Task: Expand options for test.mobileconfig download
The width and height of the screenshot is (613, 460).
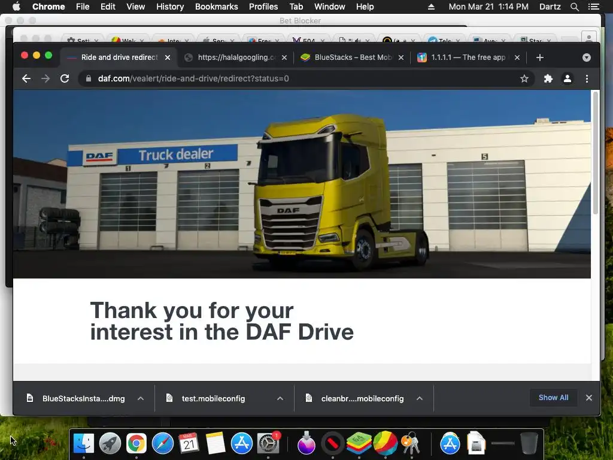Action: tap(280, 398)
